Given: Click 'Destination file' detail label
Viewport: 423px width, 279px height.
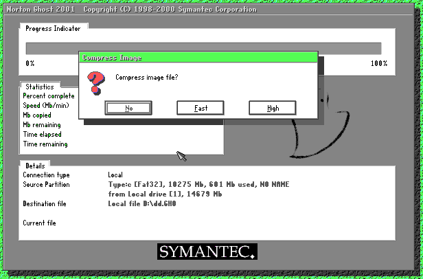Looking at the screenshot, I should (x=45, y=204).
